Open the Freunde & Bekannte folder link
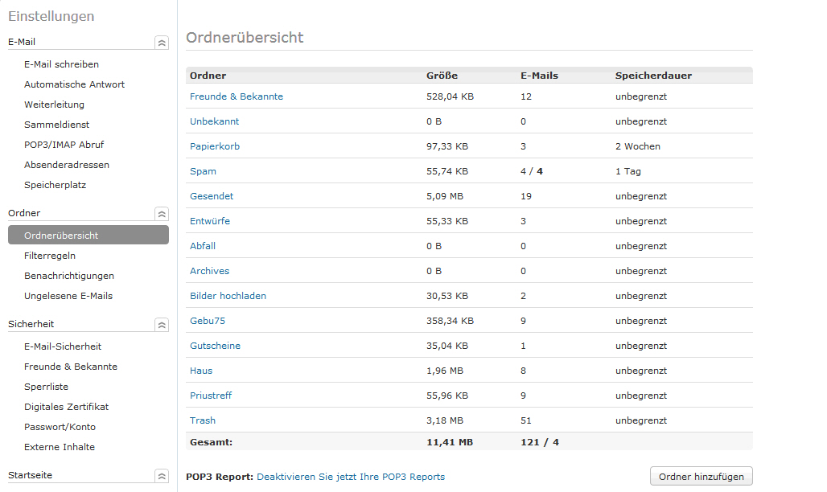Image resolution: width=827 pixels, height=492 pixels. coord(236,96)
